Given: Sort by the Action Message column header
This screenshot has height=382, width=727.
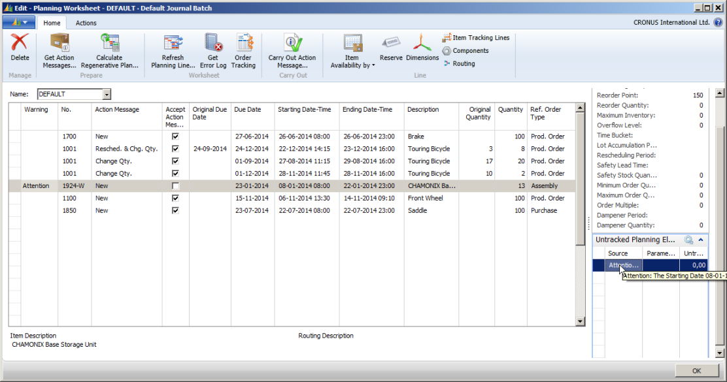Looking at the screenshot, I should pyautogui.click(x=117, y=110).
